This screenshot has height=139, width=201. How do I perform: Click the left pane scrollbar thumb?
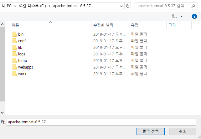point(2,64)
